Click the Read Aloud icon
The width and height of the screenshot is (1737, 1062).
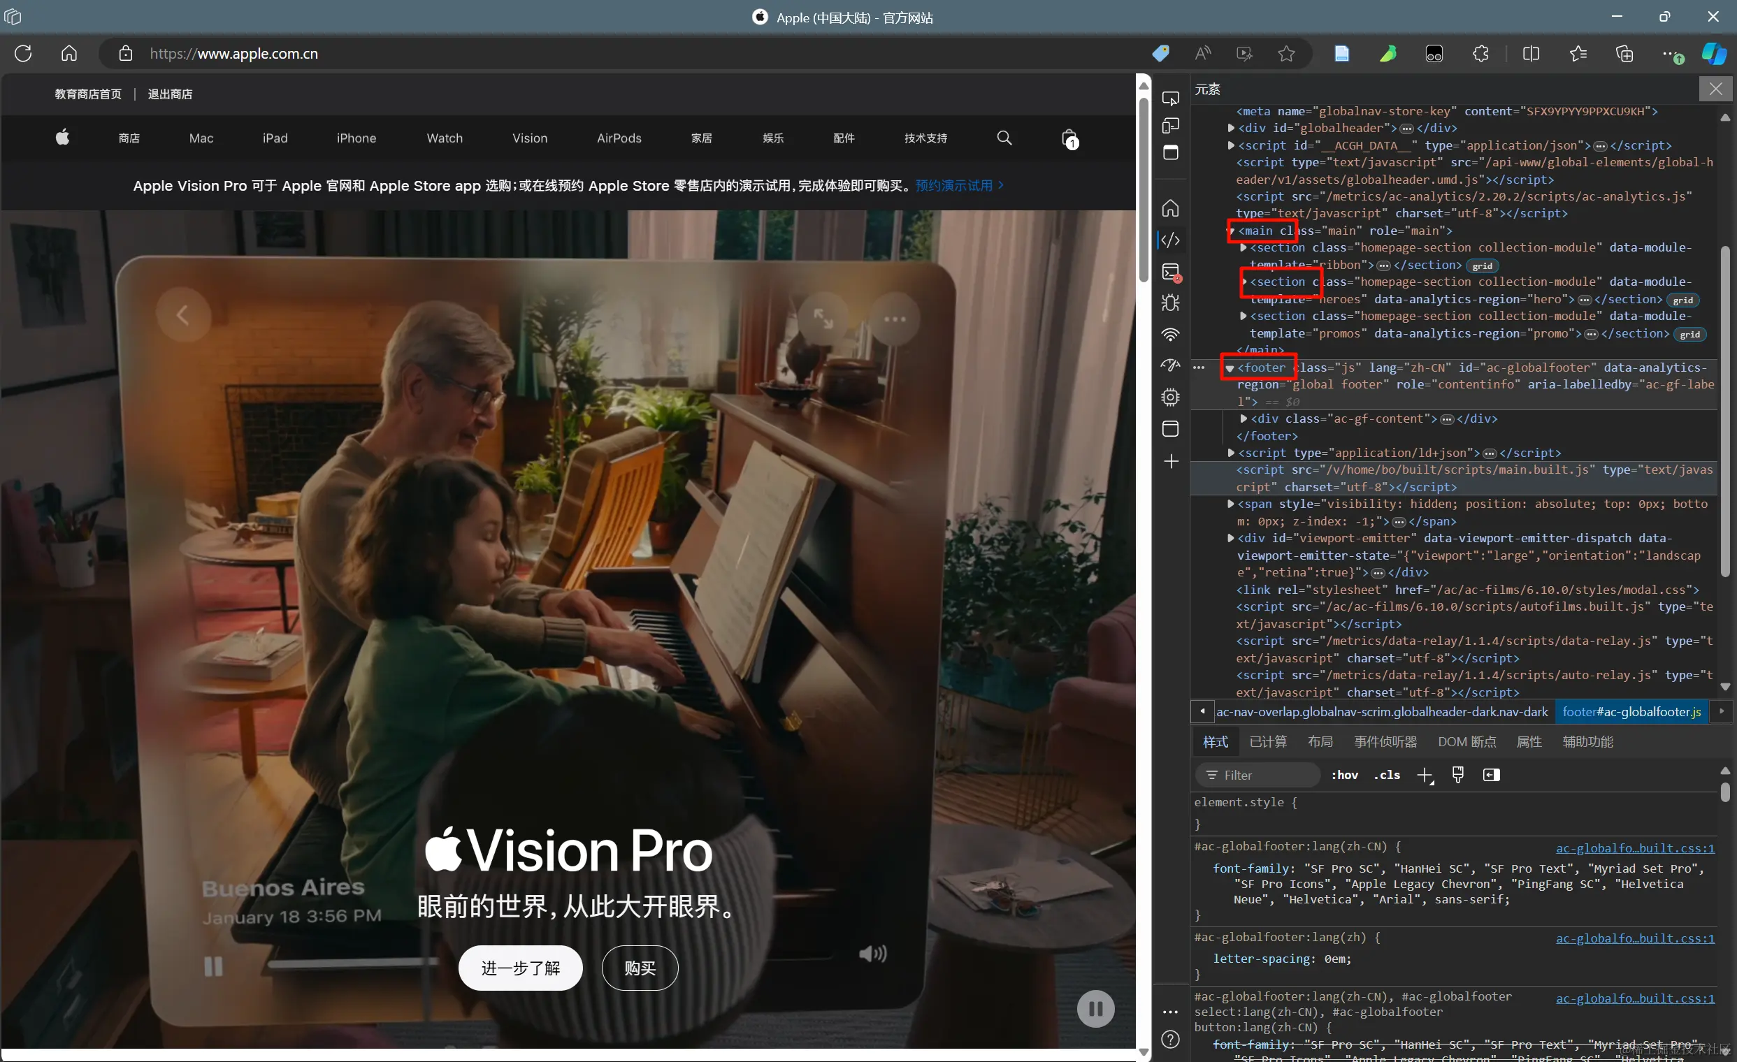tap(1203, 54)
